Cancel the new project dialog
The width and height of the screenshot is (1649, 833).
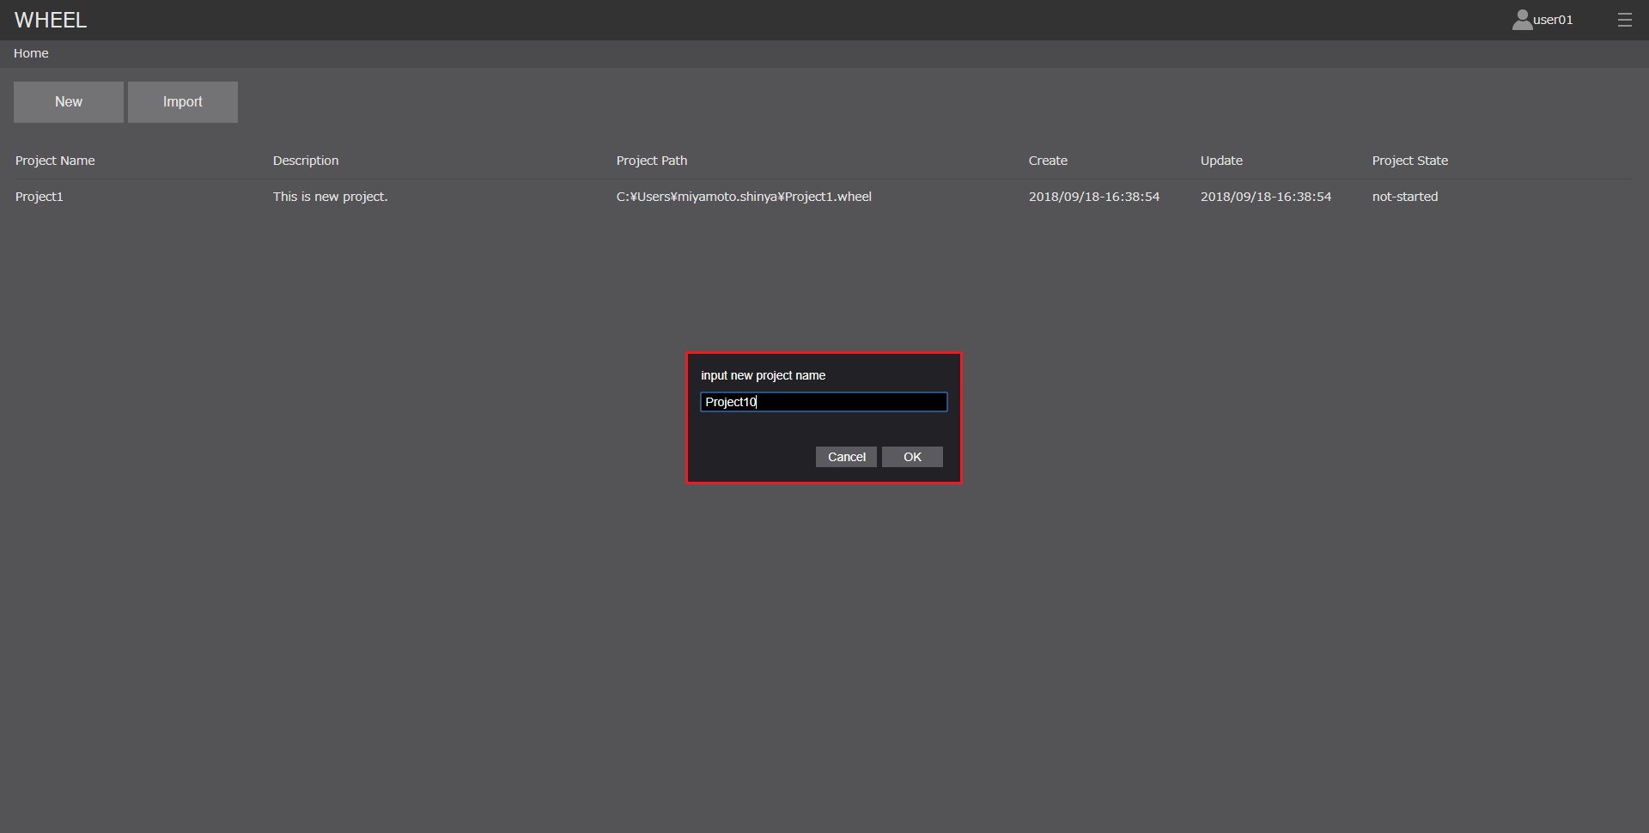(x=846, y=457)
